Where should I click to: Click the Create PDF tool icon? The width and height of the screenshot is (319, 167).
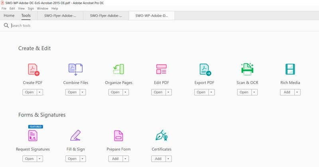33,69
